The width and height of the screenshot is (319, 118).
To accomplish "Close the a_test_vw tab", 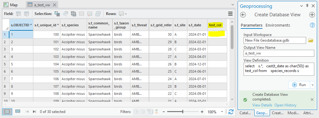I will tap(54, 5).
